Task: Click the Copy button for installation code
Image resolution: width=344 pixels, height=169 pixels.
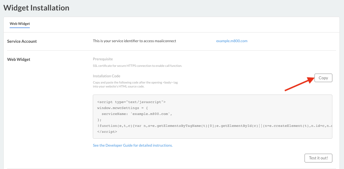Action: [323, 78]
